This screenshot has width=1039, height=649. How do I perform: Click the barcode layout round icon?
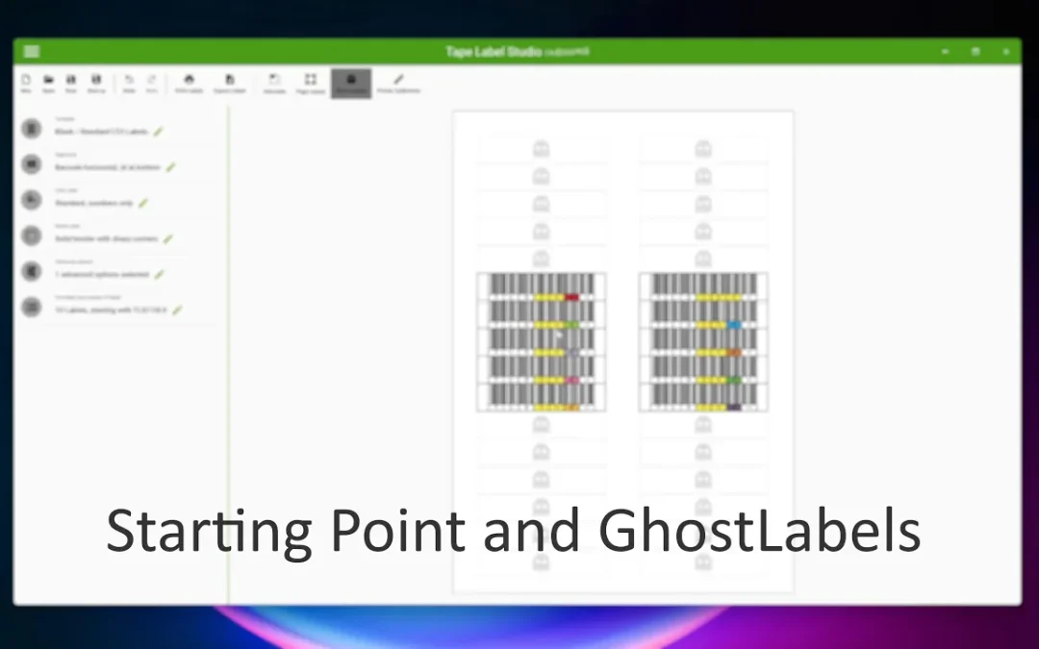(31, 164)
